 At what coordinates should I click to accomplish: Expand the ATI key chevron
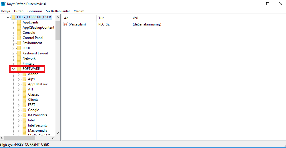coord(19,89)
